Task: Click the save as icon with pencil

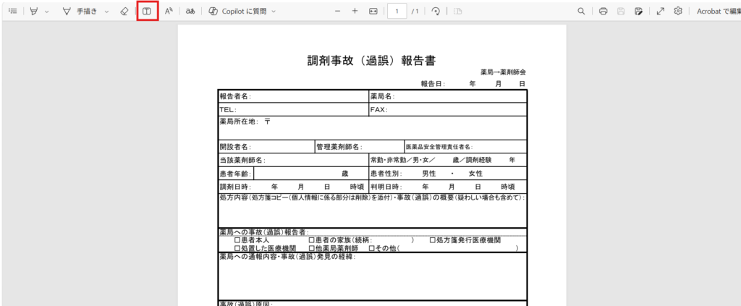Action: (x=639, y=12)
